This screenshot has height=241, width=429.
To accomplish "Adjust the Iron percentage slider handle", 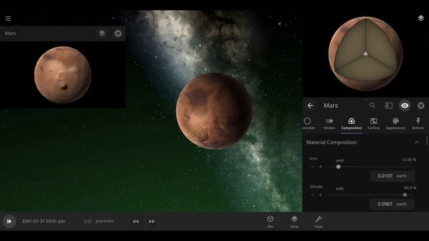I will click(339, 167).
